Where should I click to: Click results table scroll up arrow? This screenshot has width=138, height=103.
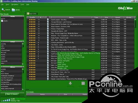click(x=135, y=20)
